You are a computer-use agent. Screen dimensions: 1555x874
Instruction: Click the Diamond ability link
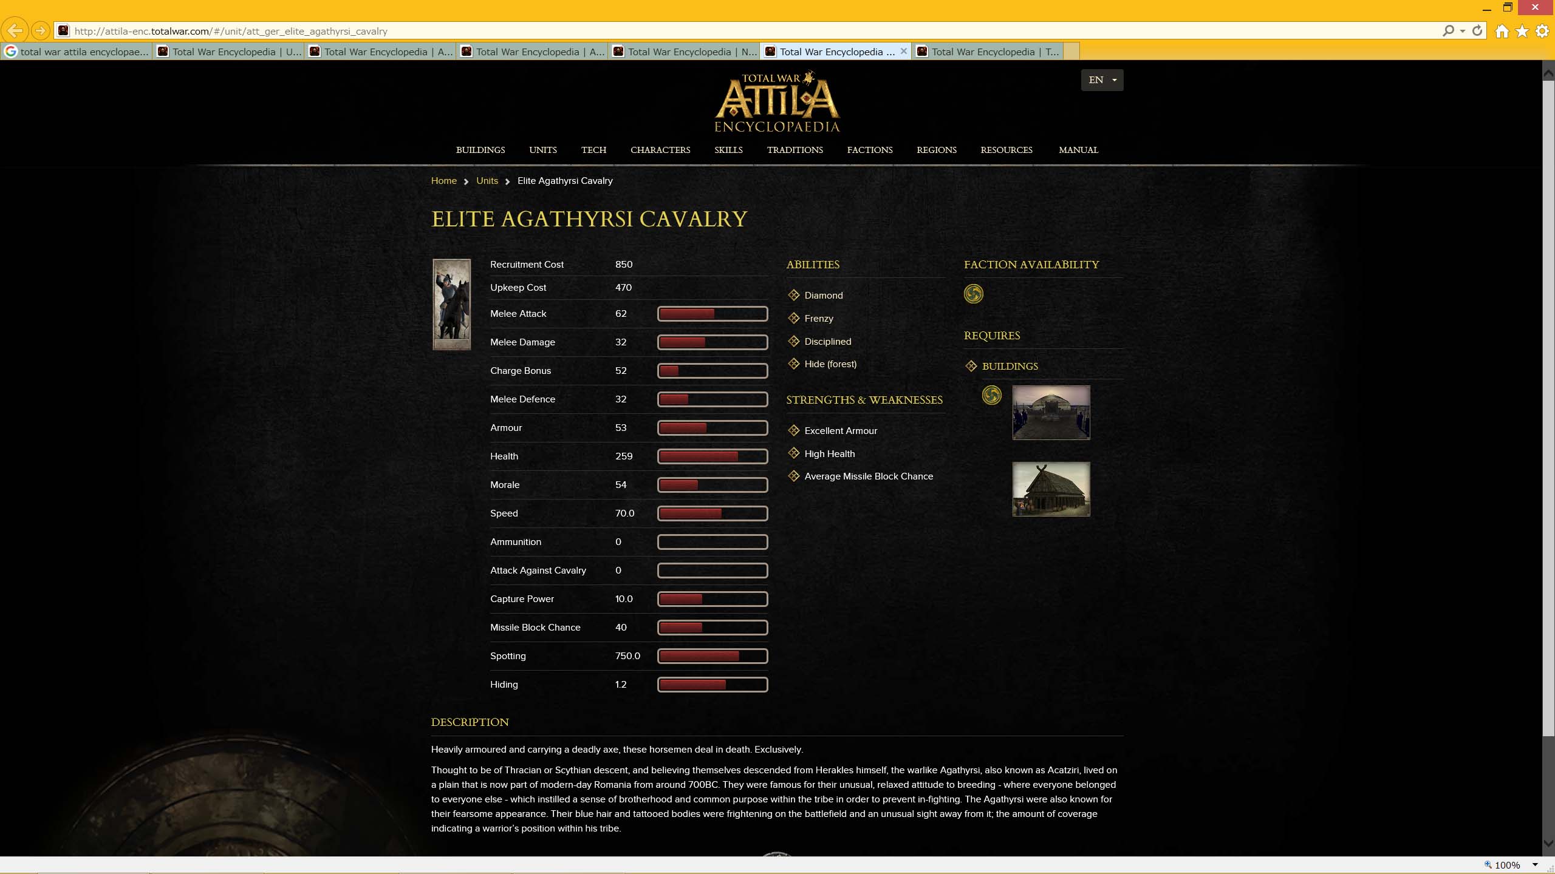pyautogui.click(x=823, y=296)
